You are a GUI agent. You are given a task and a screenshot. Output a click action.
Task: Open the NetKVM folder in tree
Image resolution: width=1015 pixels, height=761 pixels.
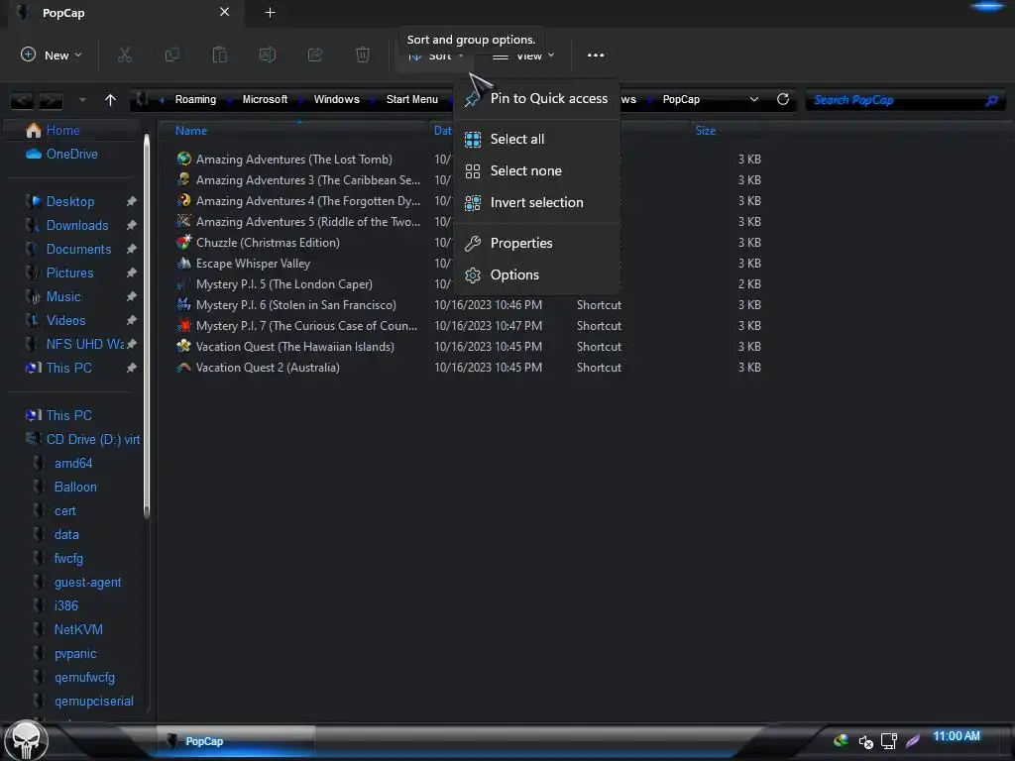pyautogui.click(x=78, y=629)
